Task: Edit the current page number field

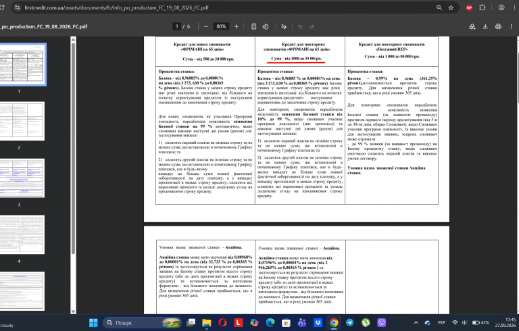Action: click(x=177, y=26)
